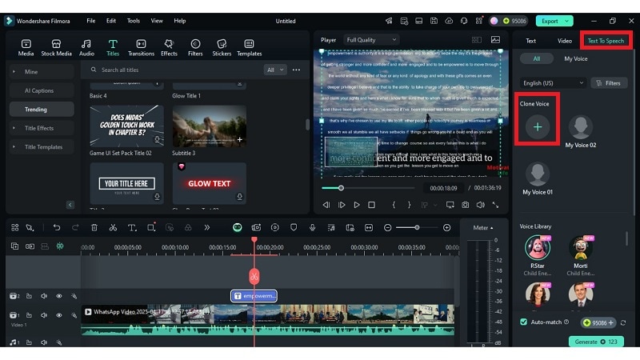Show more timeline tools chevron
Screen dimensions: 640x360
pos(207,227)
